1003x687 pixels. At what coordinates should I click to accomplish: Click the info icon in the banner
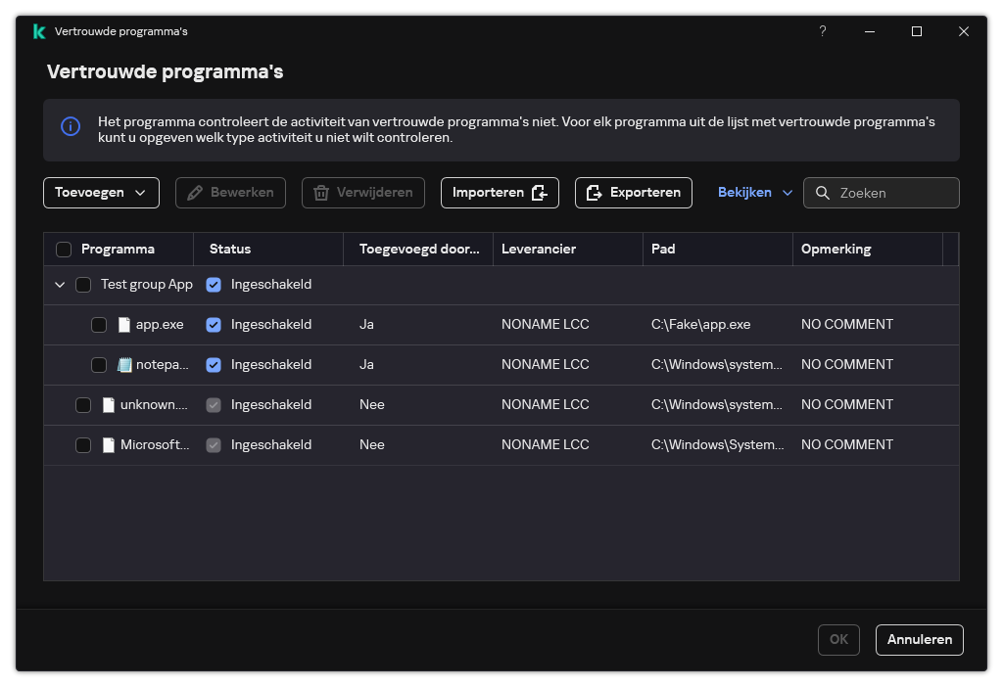pos(71,126)
